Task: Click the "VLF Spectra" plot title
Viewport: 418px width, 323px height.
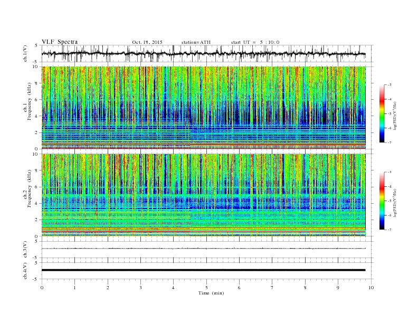Action: [60, 42]
